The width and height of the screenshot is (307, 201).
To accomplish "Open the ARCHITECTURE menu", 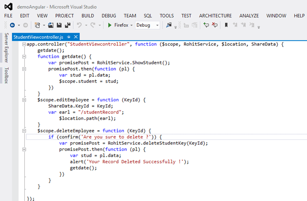I will tap(216, 16).
